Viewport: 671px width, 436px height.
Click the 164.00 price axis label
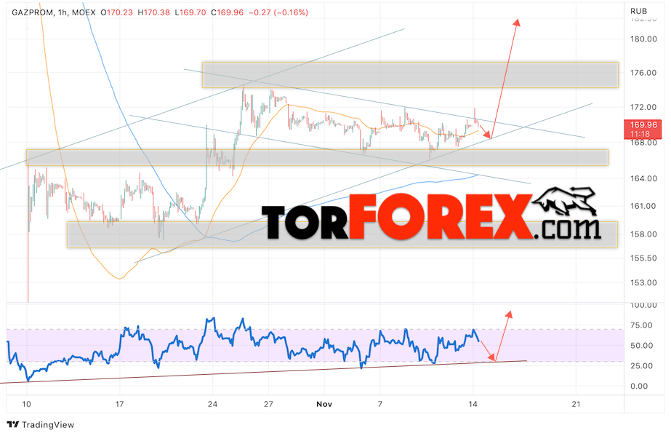pyautogui.click(x=643, y=178)
